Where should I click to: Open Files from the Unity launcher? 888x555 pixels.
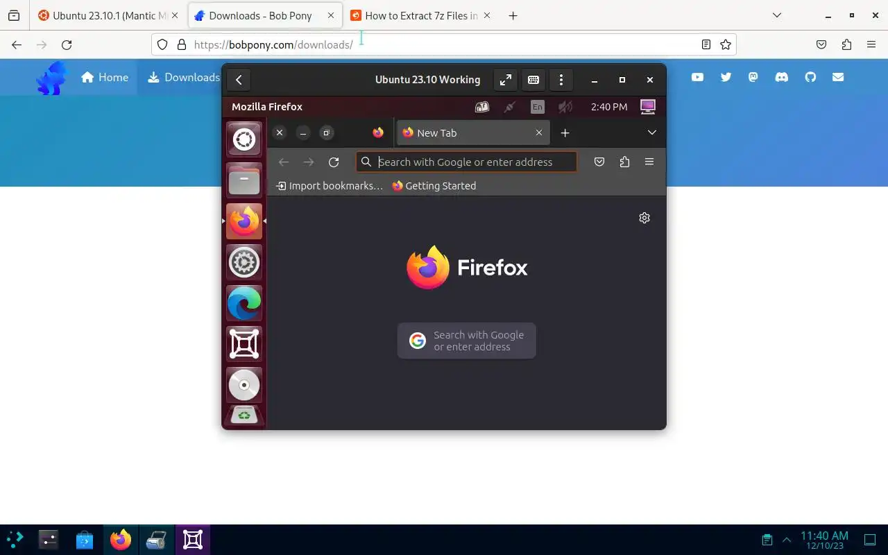(x=244, y=180)
